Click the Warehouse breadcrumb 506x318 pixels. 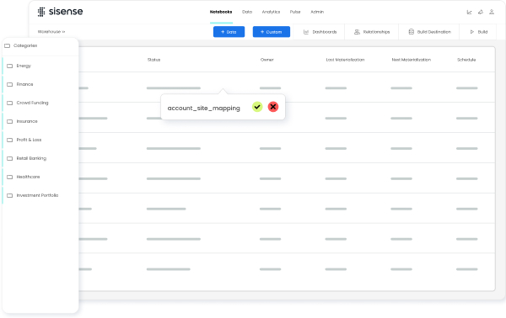(x=51, y=31)
